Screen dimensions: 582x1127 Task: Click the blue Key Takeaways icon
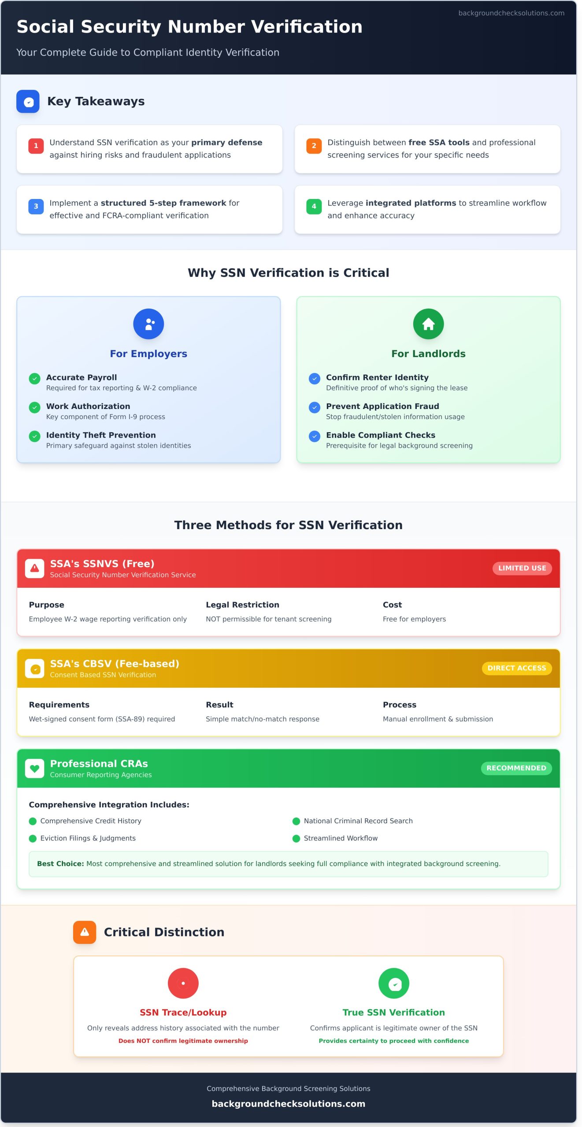(28, 102)
